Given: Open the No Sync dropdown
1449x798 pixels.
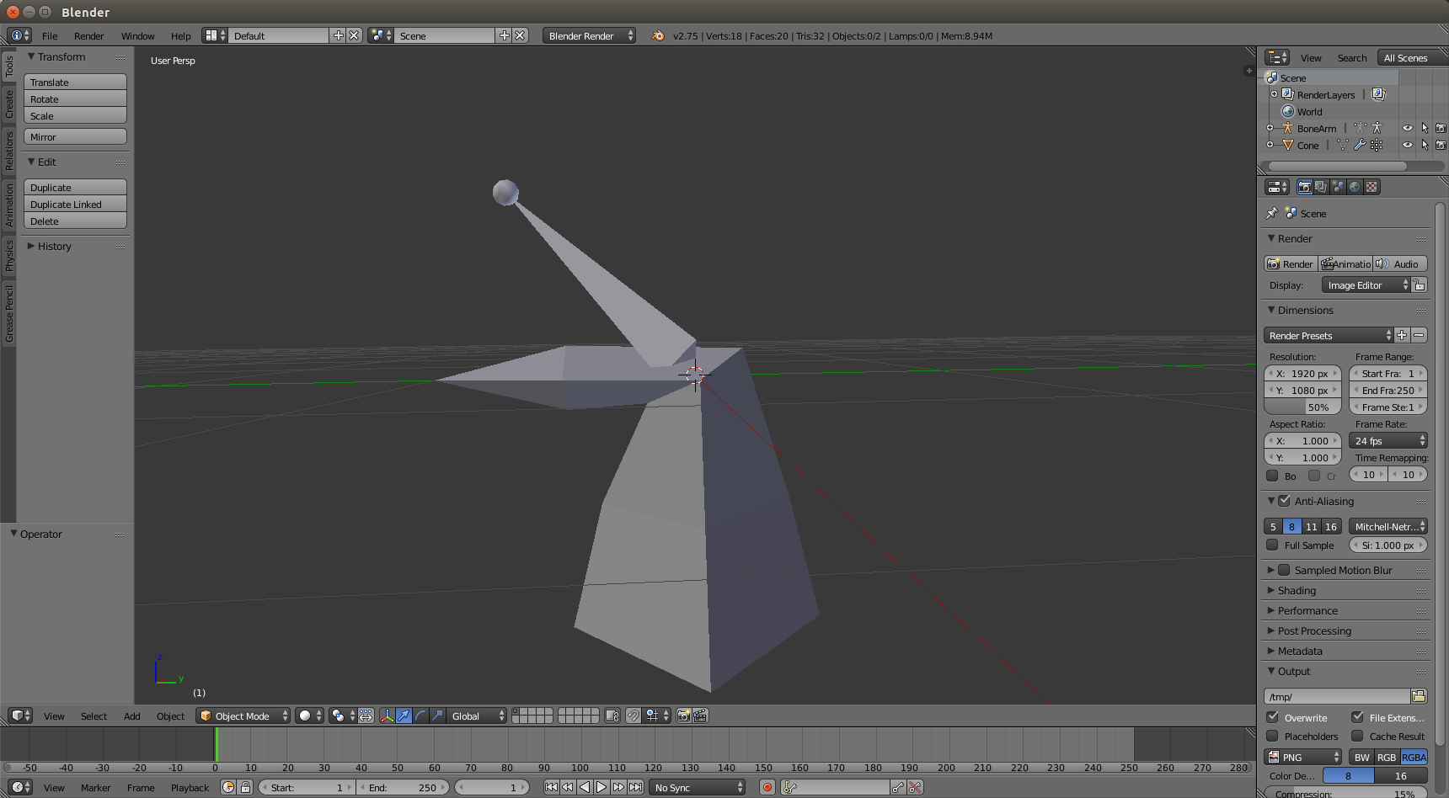Looking at the screenshot, I should point(698,787).
